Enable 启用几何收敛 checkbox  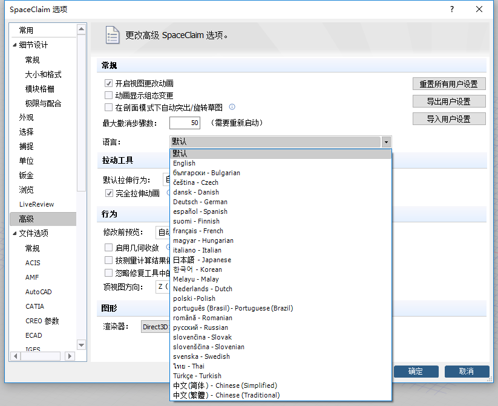coord(109,248)
